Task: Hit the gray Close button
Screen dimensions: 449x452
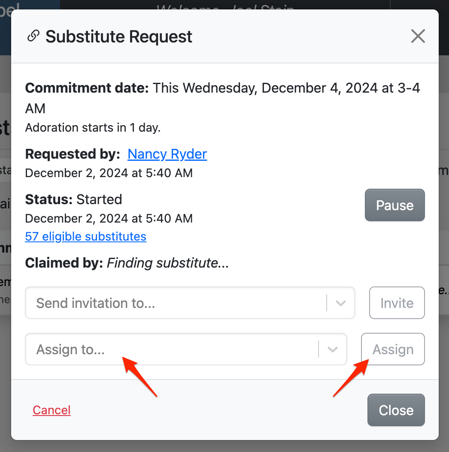Action: [x=396, y=410]
